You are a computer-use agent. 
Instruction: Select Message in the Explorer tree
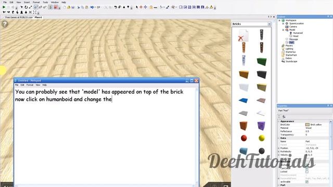(293, 39)
